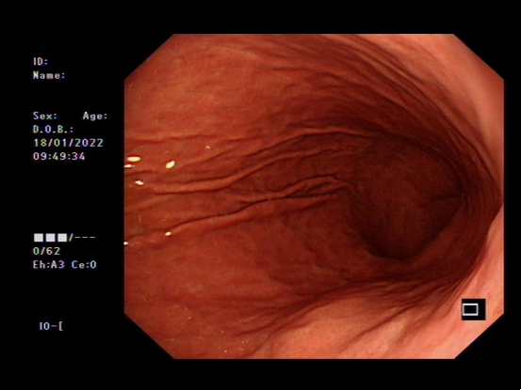The width and height of the screenshot is (521, 390).
Task: Click the ID field label
Action: pyautogui.click(x=41, y=61)
